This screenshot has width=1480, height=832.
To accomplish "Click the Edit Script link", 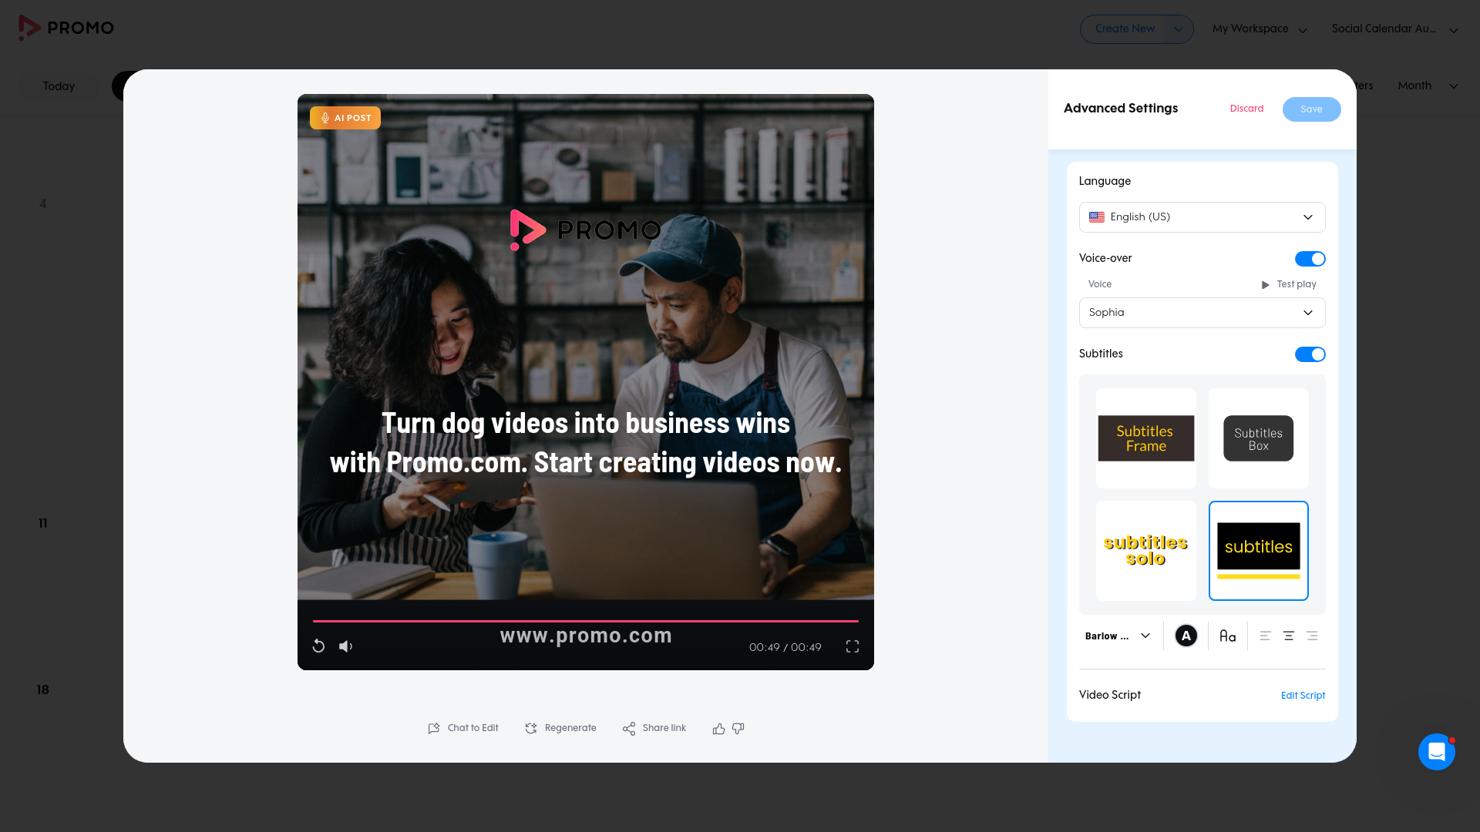I will point(1303,696).
